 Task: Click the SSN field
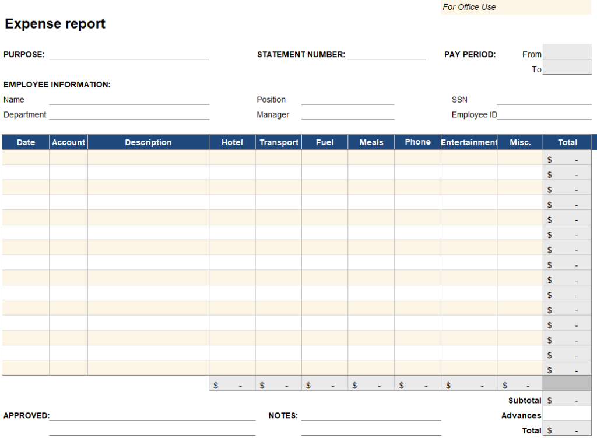tap(543, 100)
